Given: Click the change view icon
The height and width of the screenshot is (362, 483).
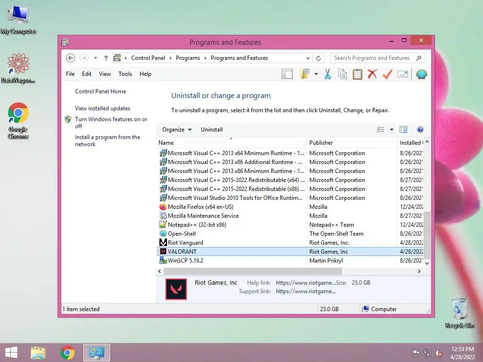Looking at the screenshot, I should point(381,130).
